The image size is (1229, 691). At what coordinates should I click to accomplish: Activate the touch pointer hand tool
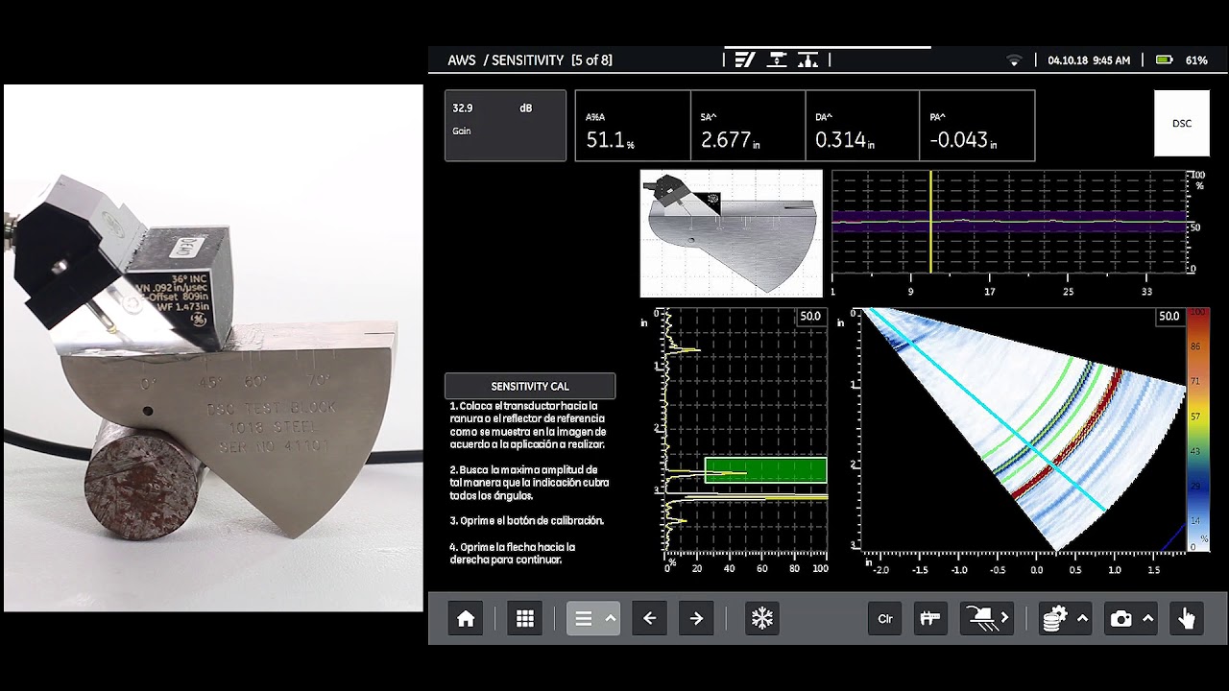pos(1187,619)
